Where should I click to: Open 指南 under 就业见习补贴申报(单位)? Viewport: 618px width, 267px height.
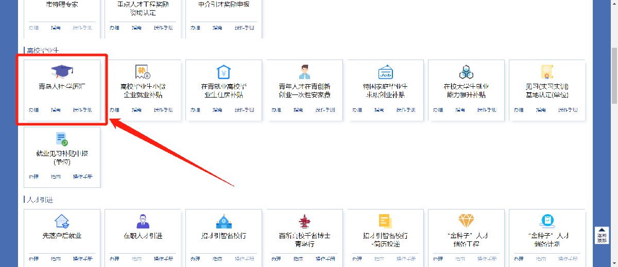tap(56, 177)
